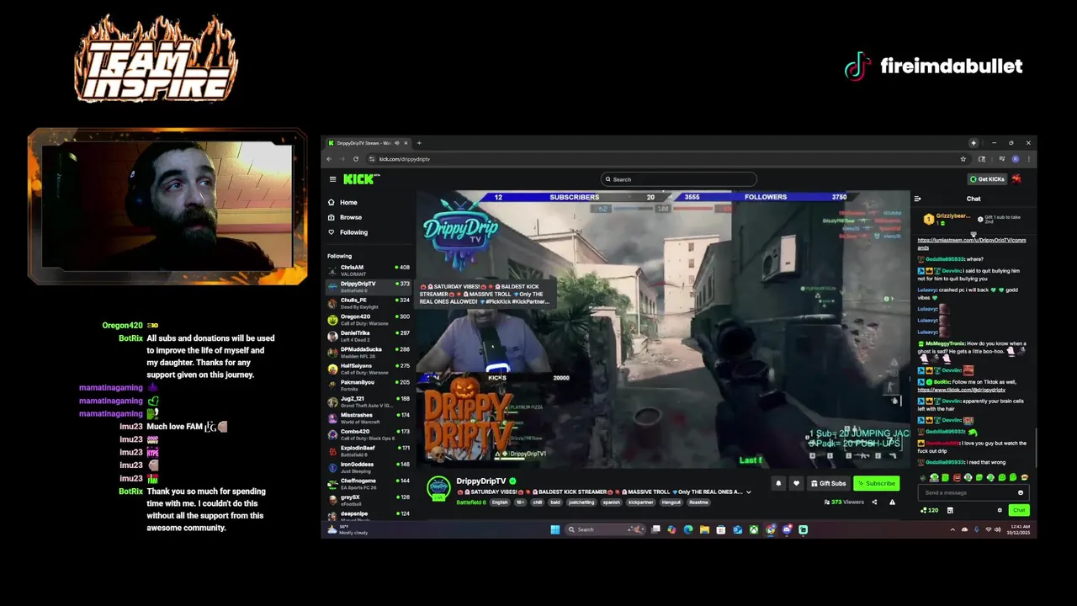Click the Gift Subs button
Screen dimensions: 1077x606
point(828,483)
